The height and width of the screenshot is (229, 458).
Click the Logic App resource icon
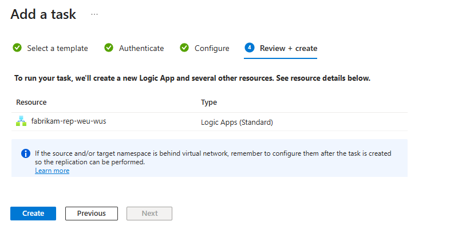pos(21,121)
